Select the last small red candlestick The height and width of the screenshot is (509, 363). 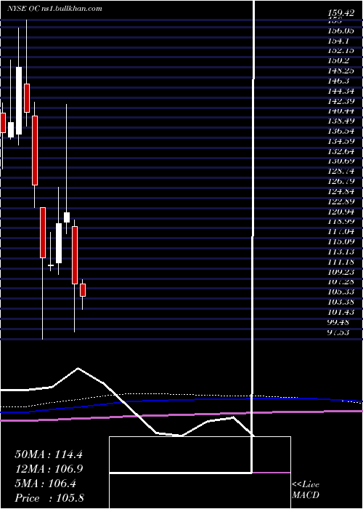(83, 290)
